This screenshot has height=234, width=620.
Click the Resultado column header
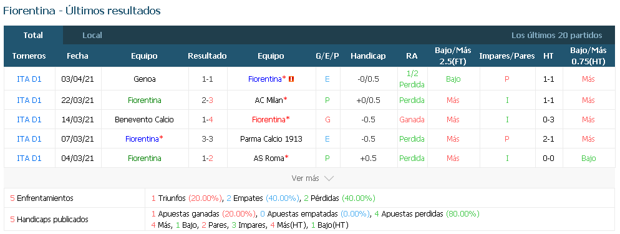click(x=208, y=56)
